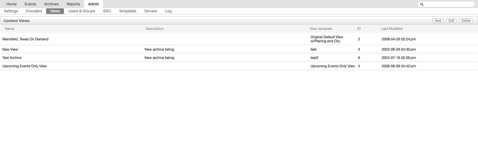Switch to SSO settings
Screen dimensions: 478x146
coord(107,11)
